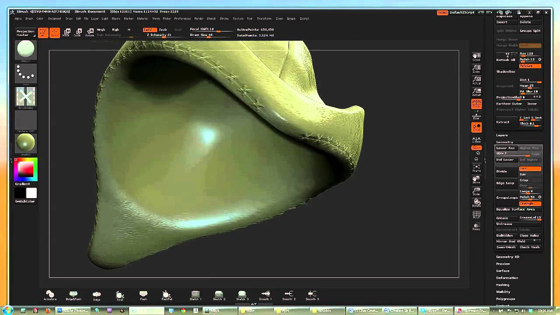Viewport: 560px width, 315px height.
Task: Open the BrushAlpha selector
Action: coord(25,97)
